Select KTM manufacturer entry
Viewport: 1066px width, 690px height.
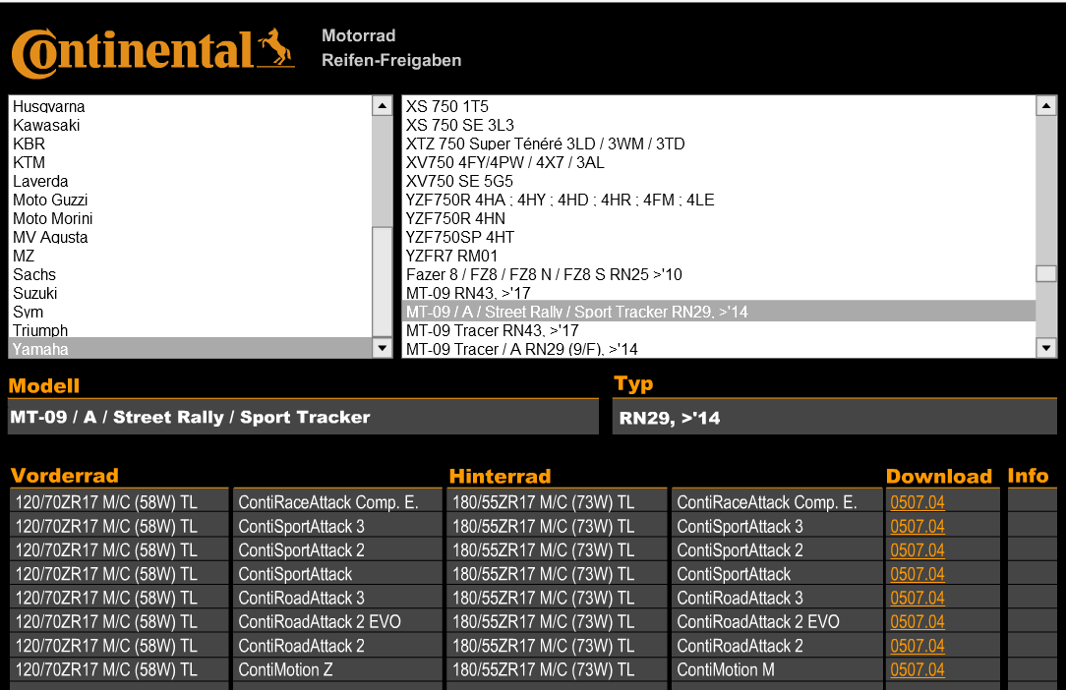(x=29, y=162)
